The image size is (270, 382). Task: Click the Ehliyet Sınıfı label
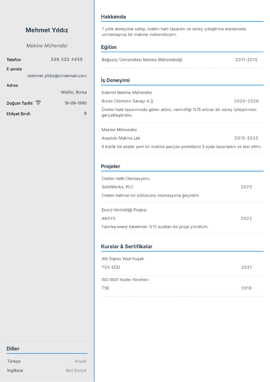(x=18, y=114)
